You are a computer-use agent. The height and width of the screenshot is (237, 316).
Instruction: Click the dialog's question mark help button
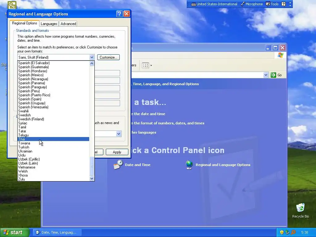119,14
